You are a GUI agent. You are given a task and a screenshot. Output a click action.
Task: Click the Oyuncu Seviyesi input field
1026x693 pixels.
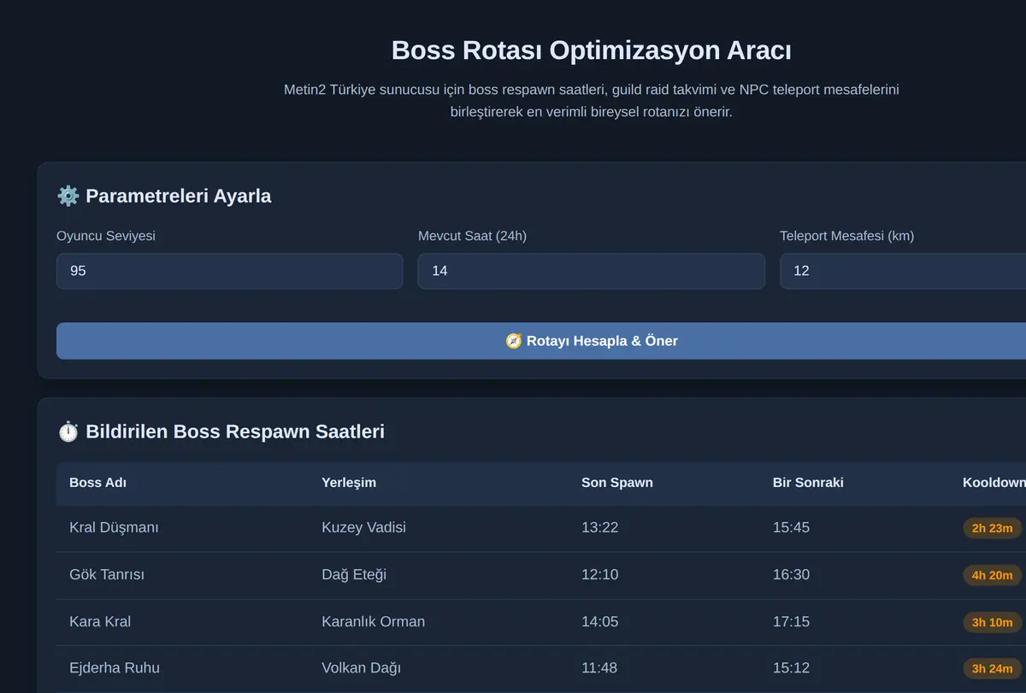pyautogui.click(x=229, y=271)
